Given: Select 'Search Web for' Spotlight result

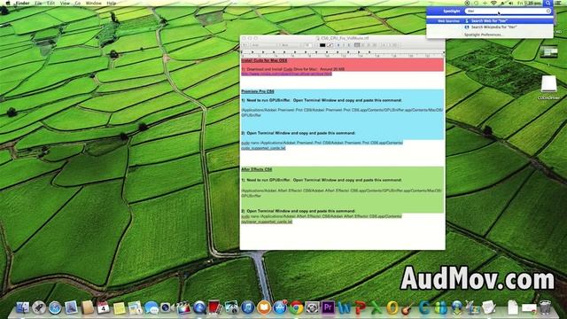Looking at the screenshot, I should 490,21.
